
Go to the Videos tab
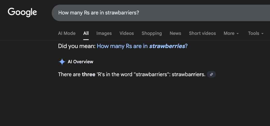point(127,33)
